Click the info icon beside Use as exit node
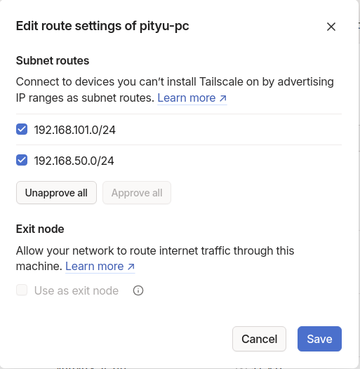 pos(138,290)
